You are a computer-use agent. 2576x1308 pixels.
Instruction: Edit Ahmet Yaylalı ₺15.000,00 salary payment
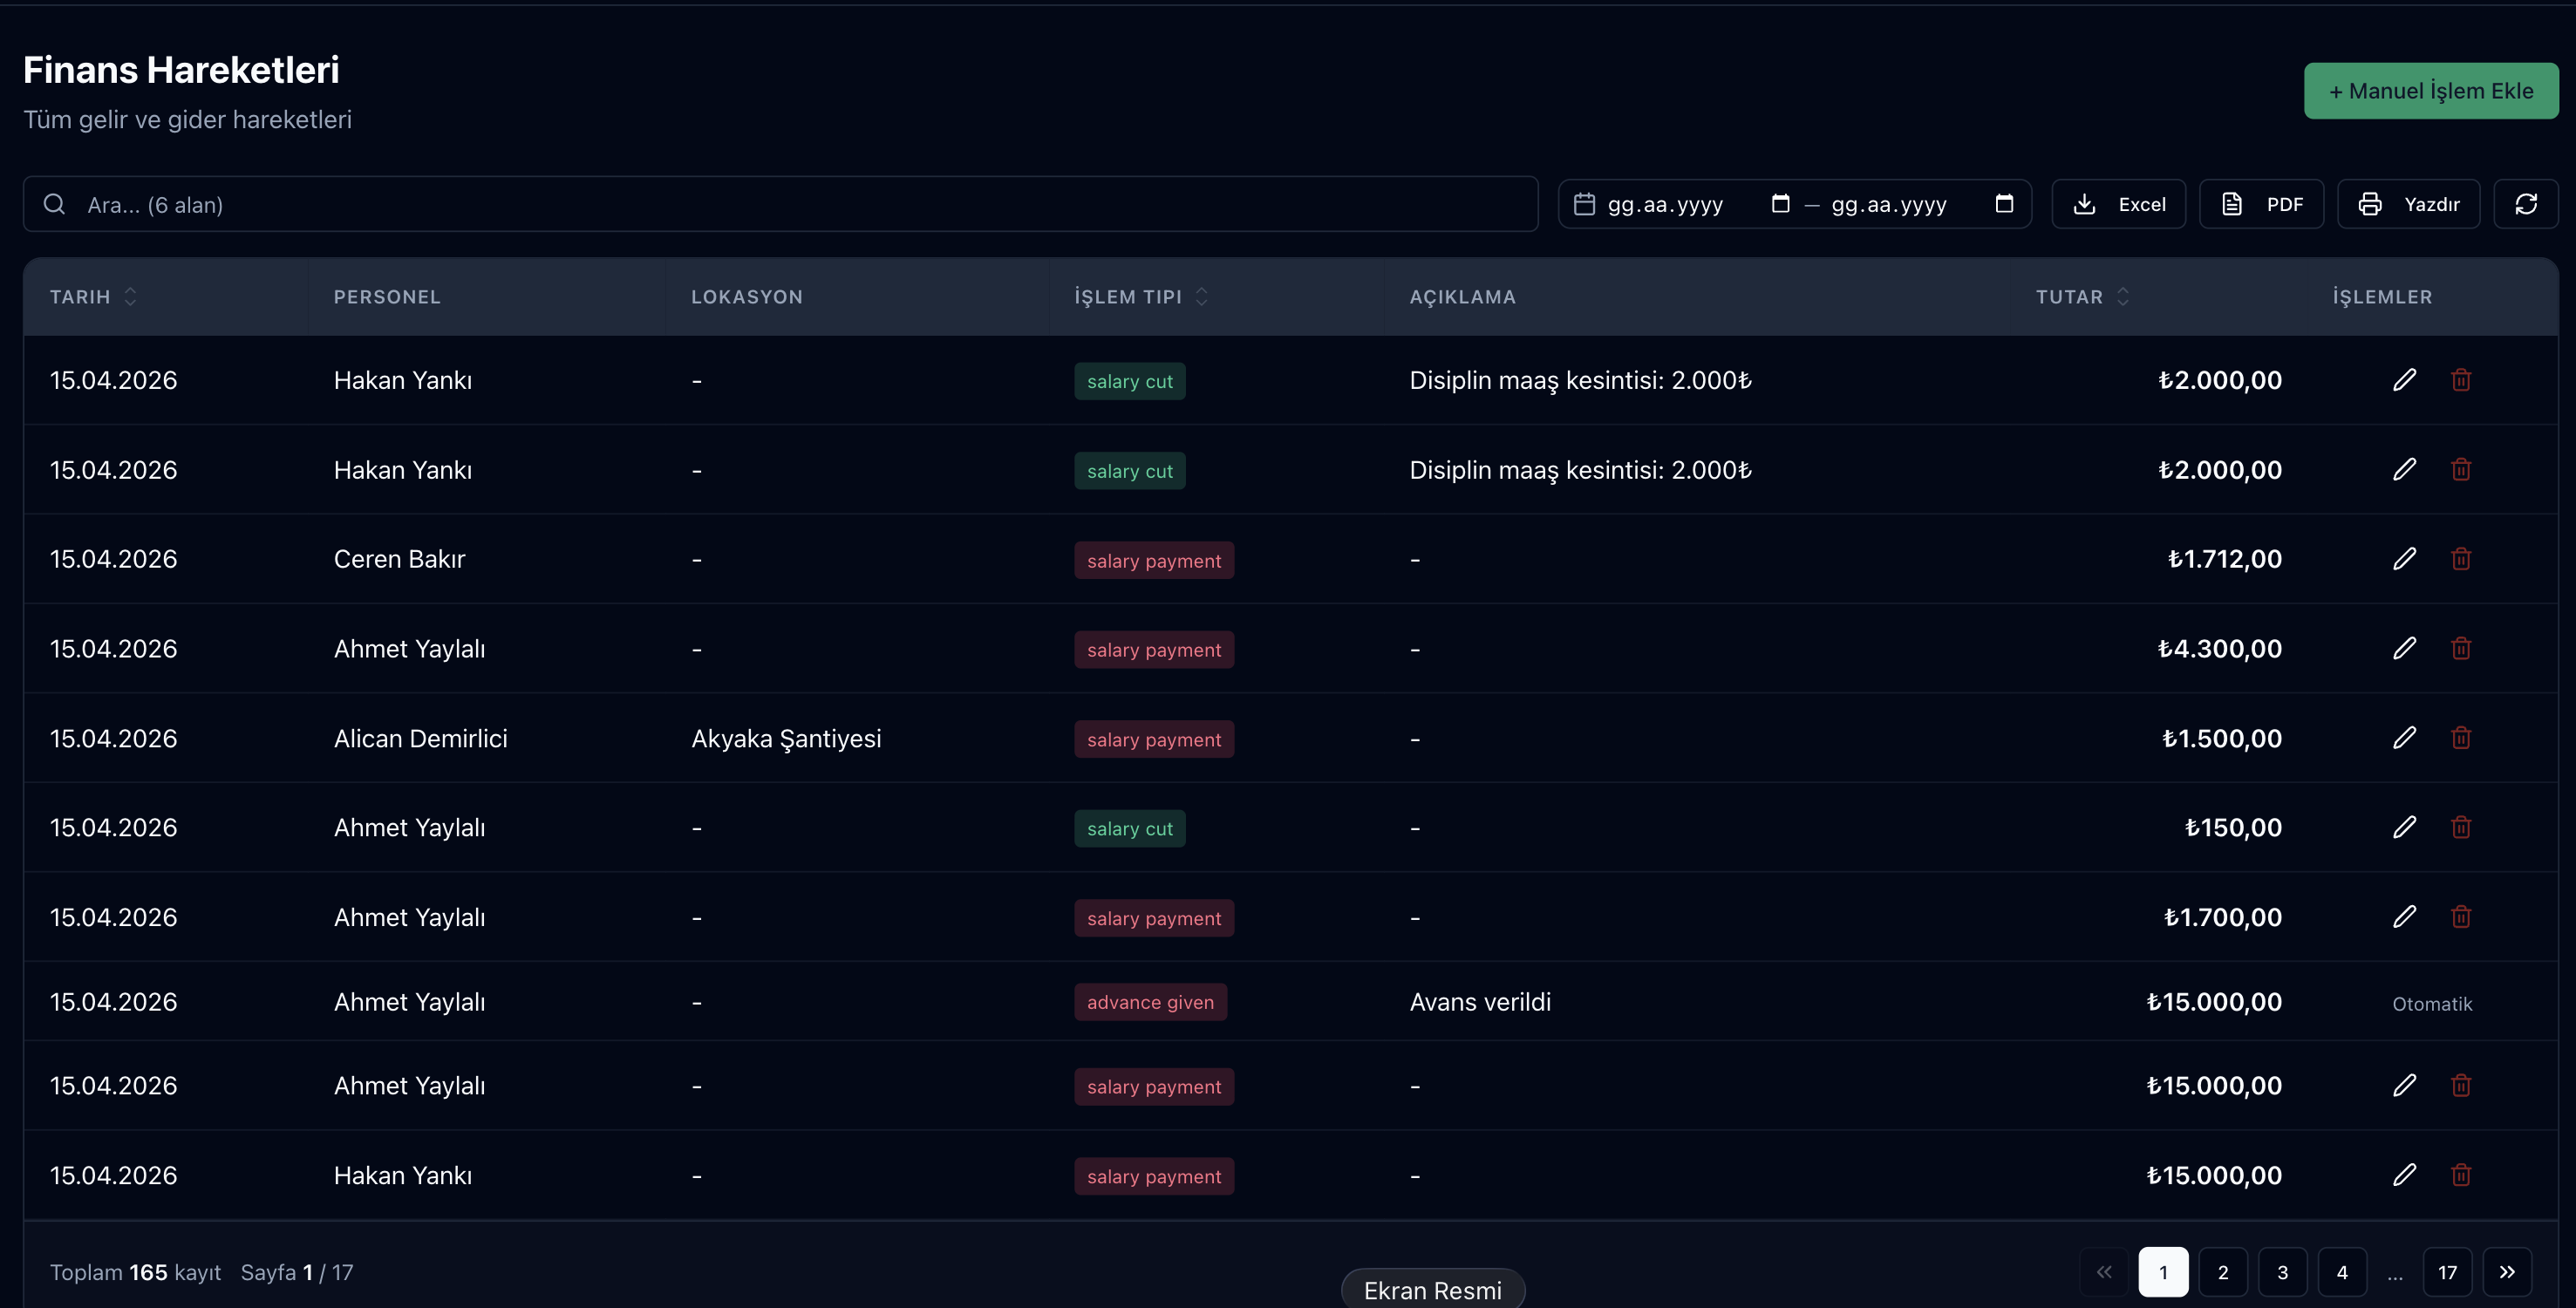click(x=2404, y=1085)
